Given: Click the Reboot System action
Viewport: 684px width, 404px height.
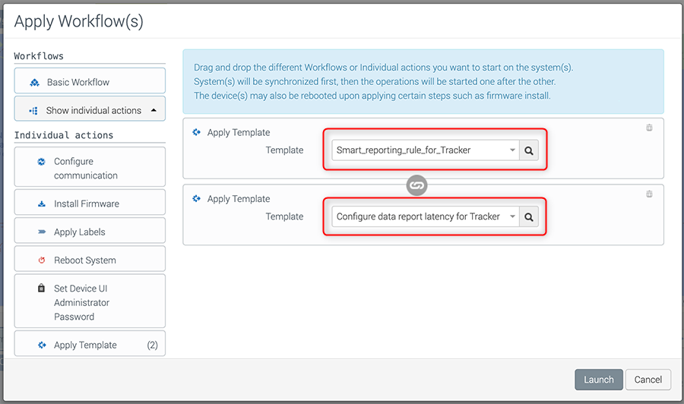Looking at the screenshot, I should tap(90, 260).
